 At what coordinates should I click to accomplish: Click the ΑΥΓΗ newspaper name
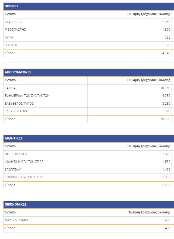(9, 38)
